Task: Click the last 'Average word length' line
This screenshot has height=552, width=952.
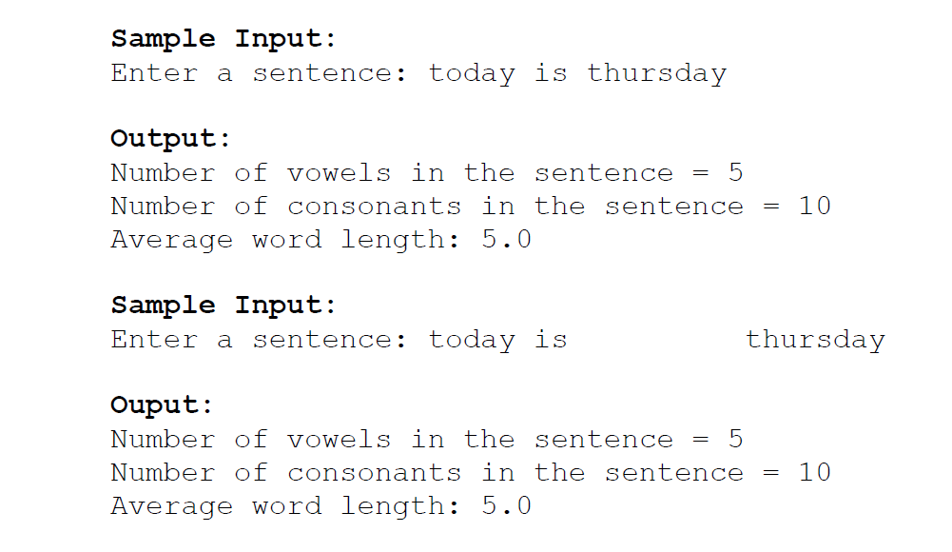Action: coord(321,506)
